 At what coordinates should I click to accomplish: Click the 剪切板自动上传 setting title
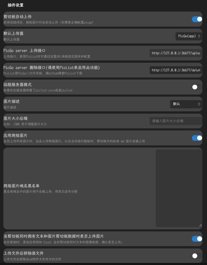coord(18,17)
